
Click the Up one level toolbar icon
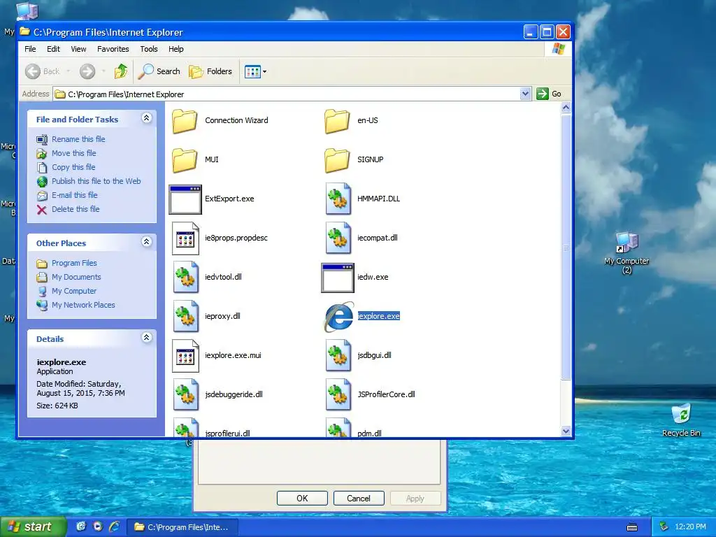click(x=121, y=71)
